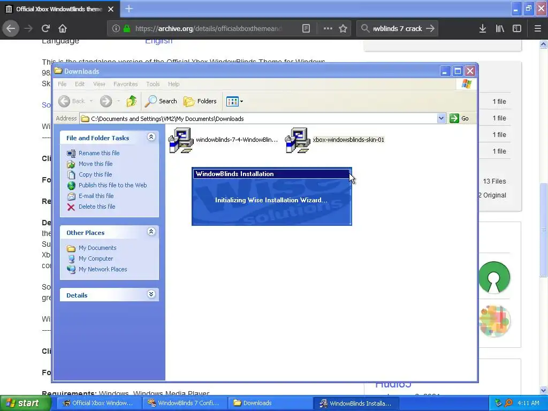Screen dimensions: 548x411
Task: Click Rename this file
Action: 99,153
